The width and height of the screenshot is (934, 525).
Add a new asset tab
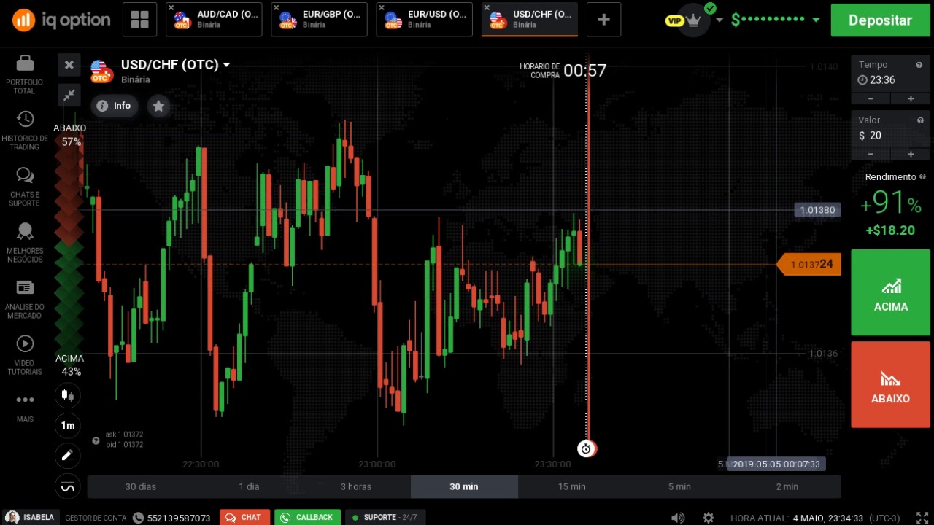click(x=603, y=20)
